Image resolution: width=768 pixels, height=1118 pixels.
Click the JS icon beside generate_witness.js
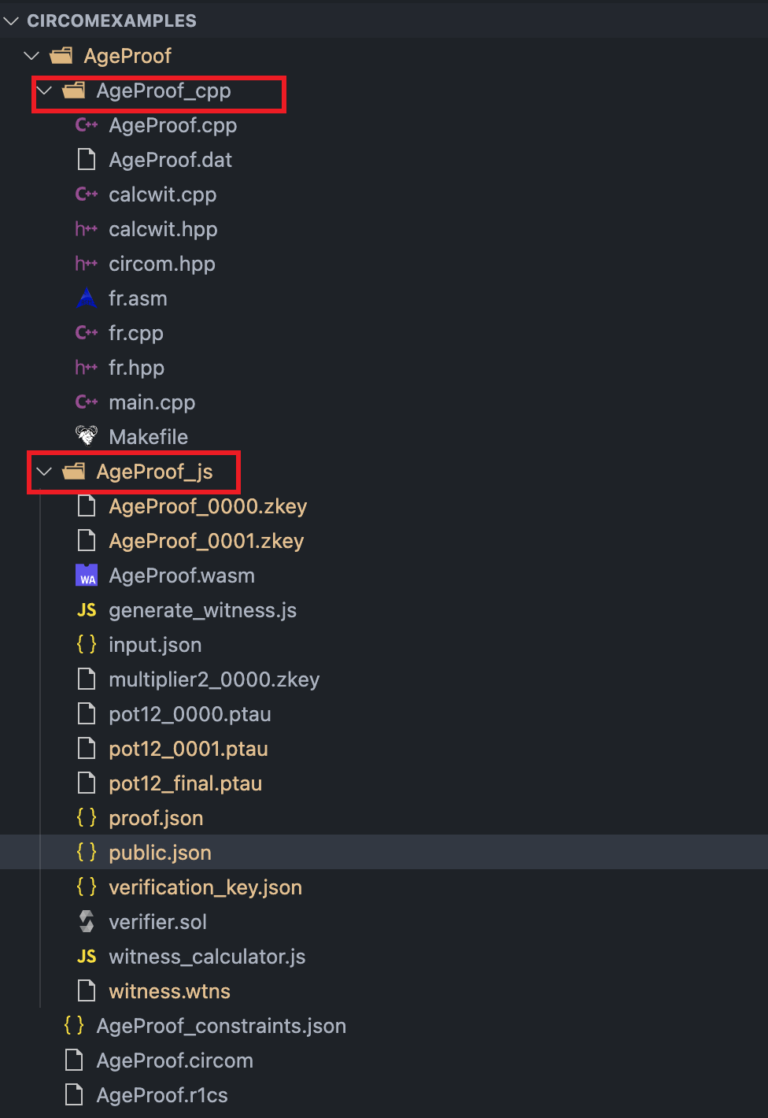[x=86, y=609]
